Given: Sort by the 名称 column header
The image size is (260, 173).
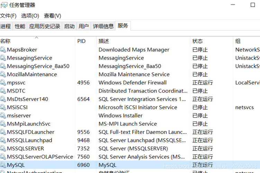Looking at the screenshot, I should 37,41.
